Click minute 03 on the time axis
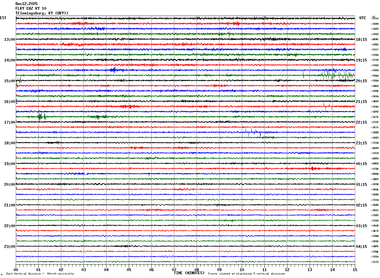Viewport: 380px width, 278px height. (x=84, y=270)
